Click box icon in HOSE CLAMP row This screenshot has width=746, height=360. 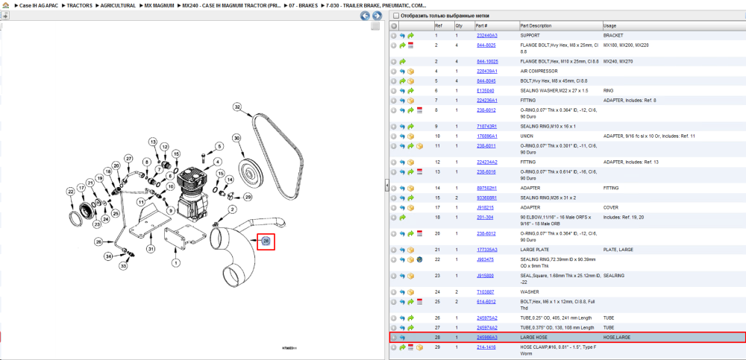[419, 347]
